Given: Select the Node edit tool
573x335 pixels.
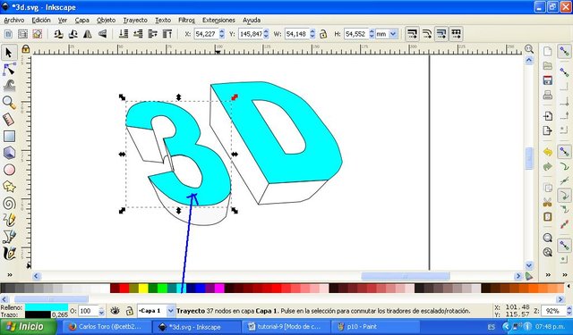Looking at the screenshot, I should pyautogui.click(x=9, y=69).
